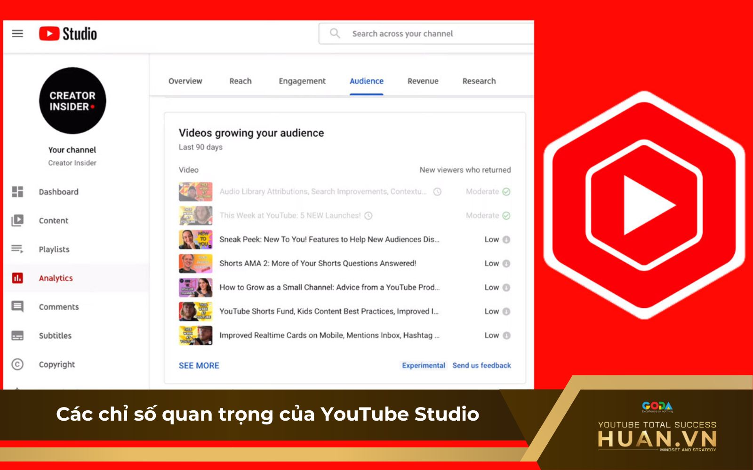Click the 'Last 90 days' text

200,147
